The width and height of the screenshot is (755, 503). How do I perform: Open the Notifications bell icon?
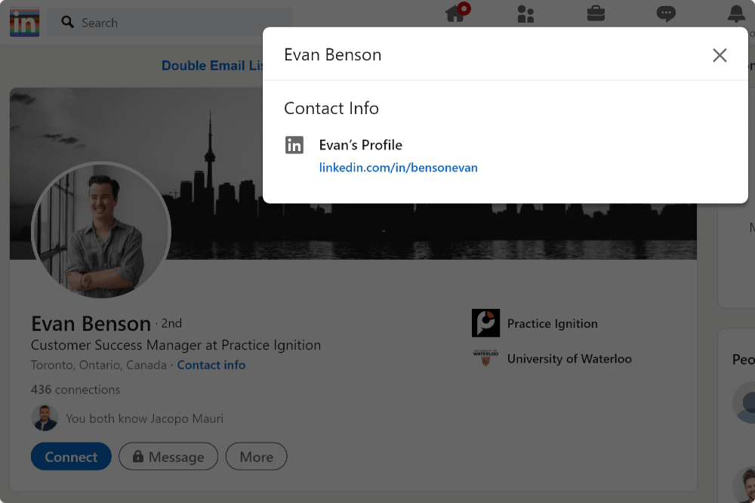(736, 14)
